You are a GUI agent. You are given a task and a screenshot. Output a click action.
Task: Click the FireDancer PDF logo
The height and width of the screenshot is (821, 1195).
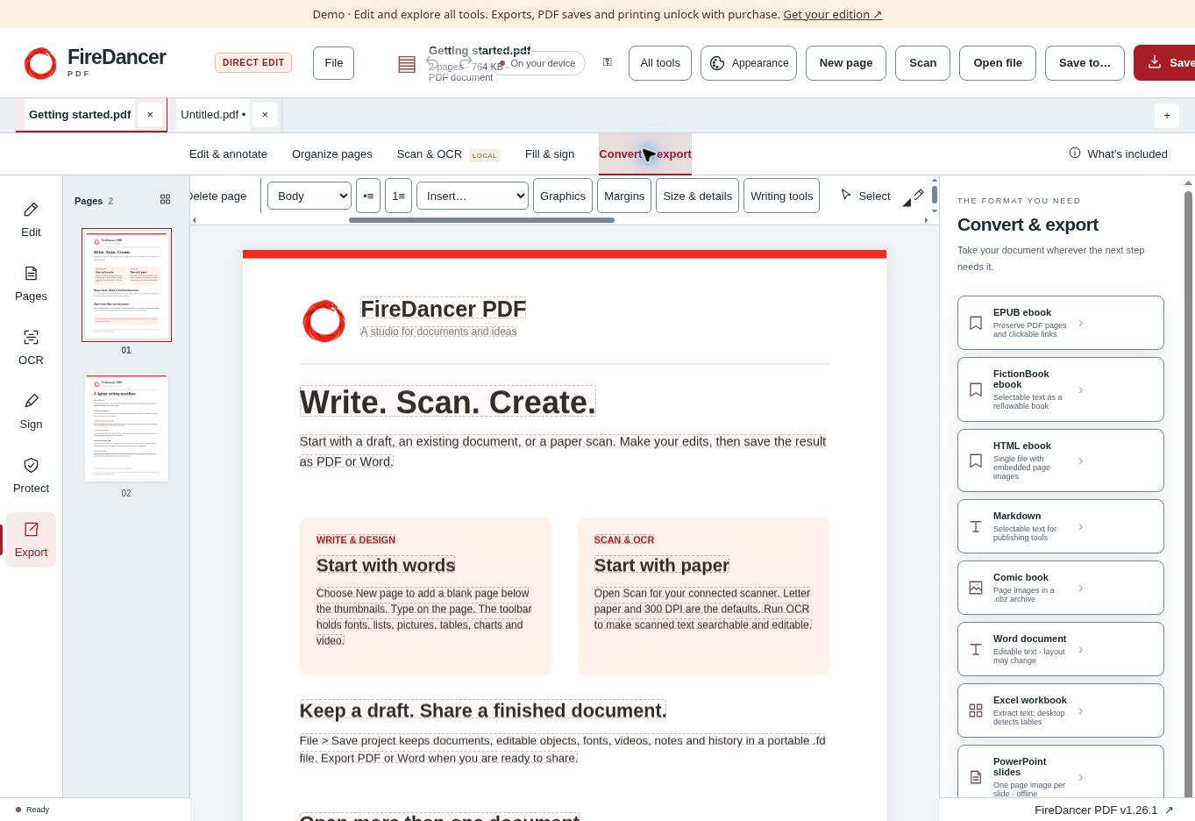pyautogui.click(x=95, y=62)
